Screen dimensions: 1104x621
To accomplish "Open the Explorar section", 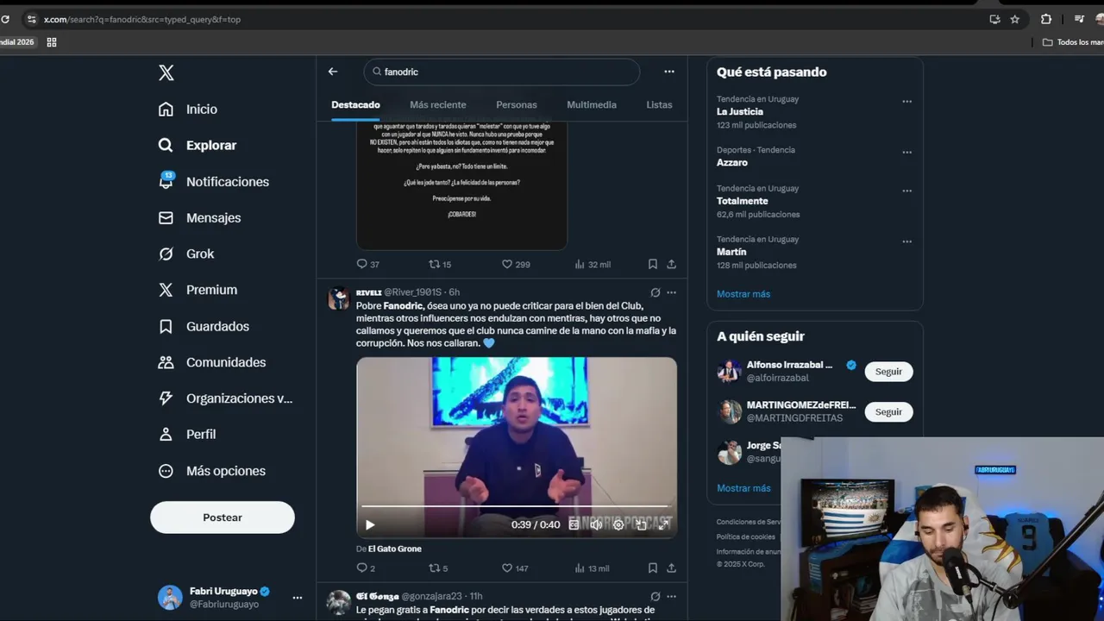I will tap(197, 146).
